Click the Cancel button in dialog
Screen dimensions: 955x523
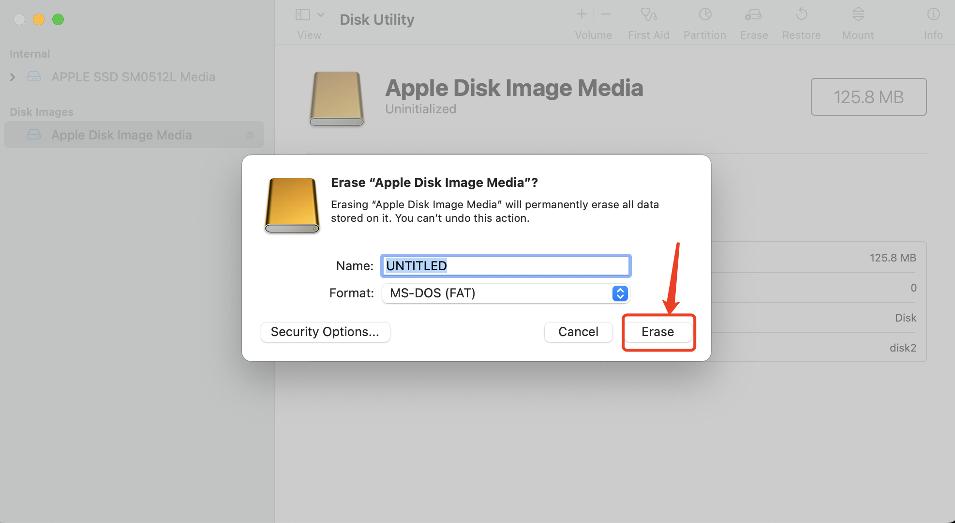coord(578,331)
